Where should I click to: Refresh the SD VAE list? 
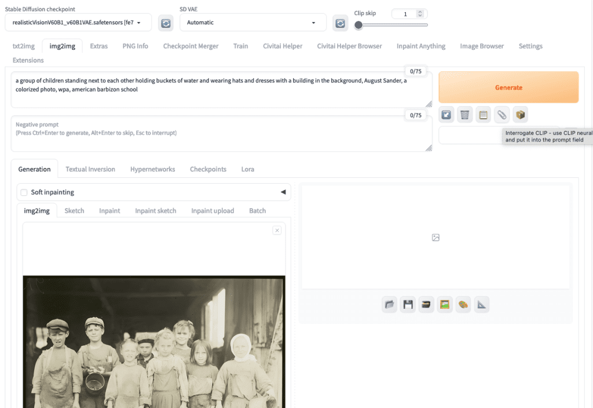(x=341, y=23)
